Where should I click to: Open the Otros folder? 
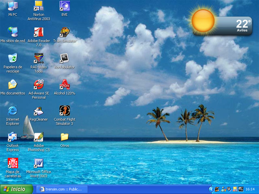point(65,137)
